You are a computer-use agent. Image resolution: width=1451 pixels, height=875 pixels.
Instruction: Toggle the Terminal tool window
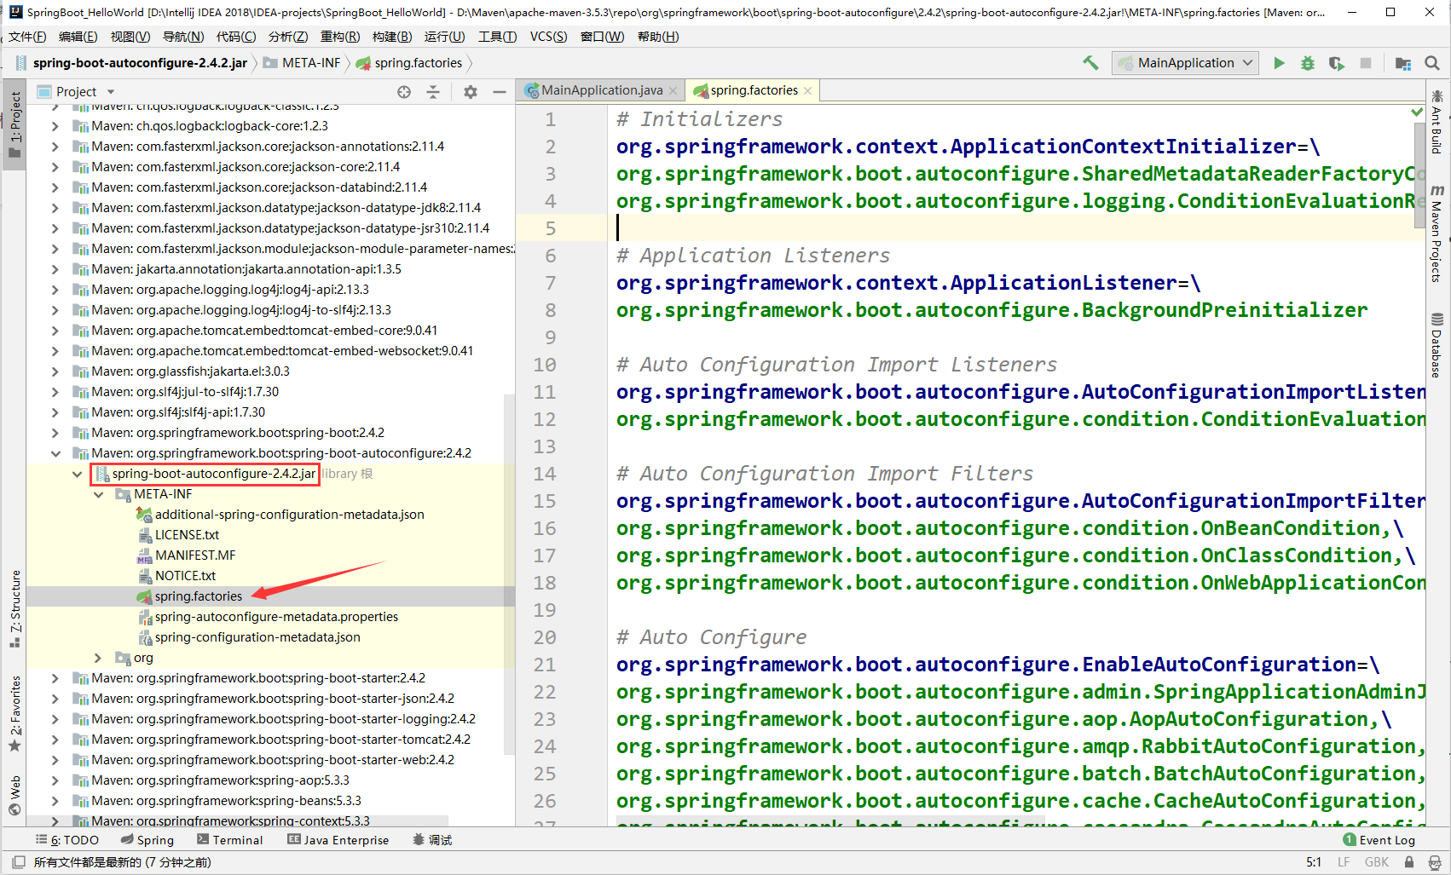point(230,840)
